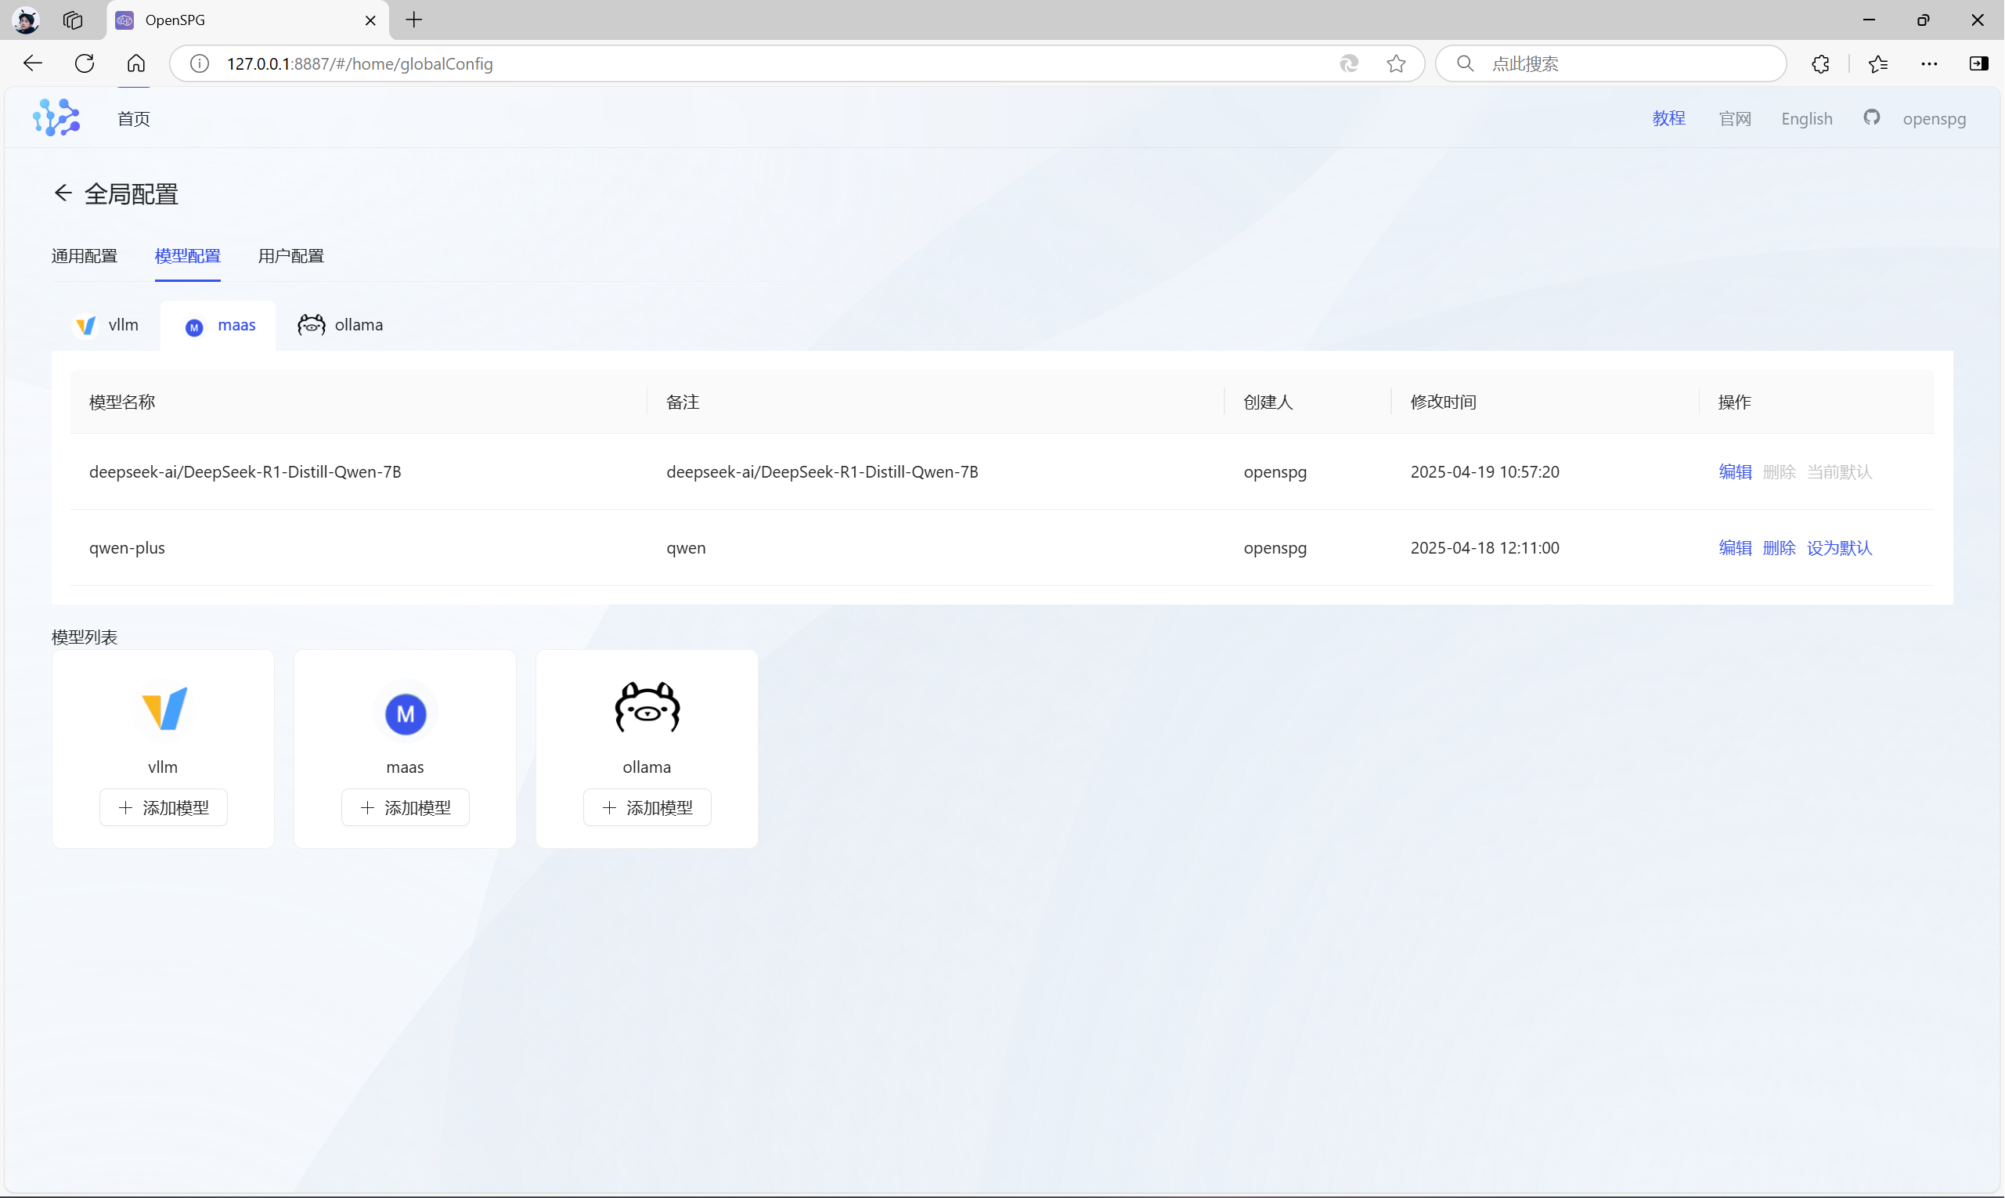The height and width of the screenshot is (1198, 2005).
Task: Open the 用户配置 tab
Action: pyautogui.click(x=291, y=256)
